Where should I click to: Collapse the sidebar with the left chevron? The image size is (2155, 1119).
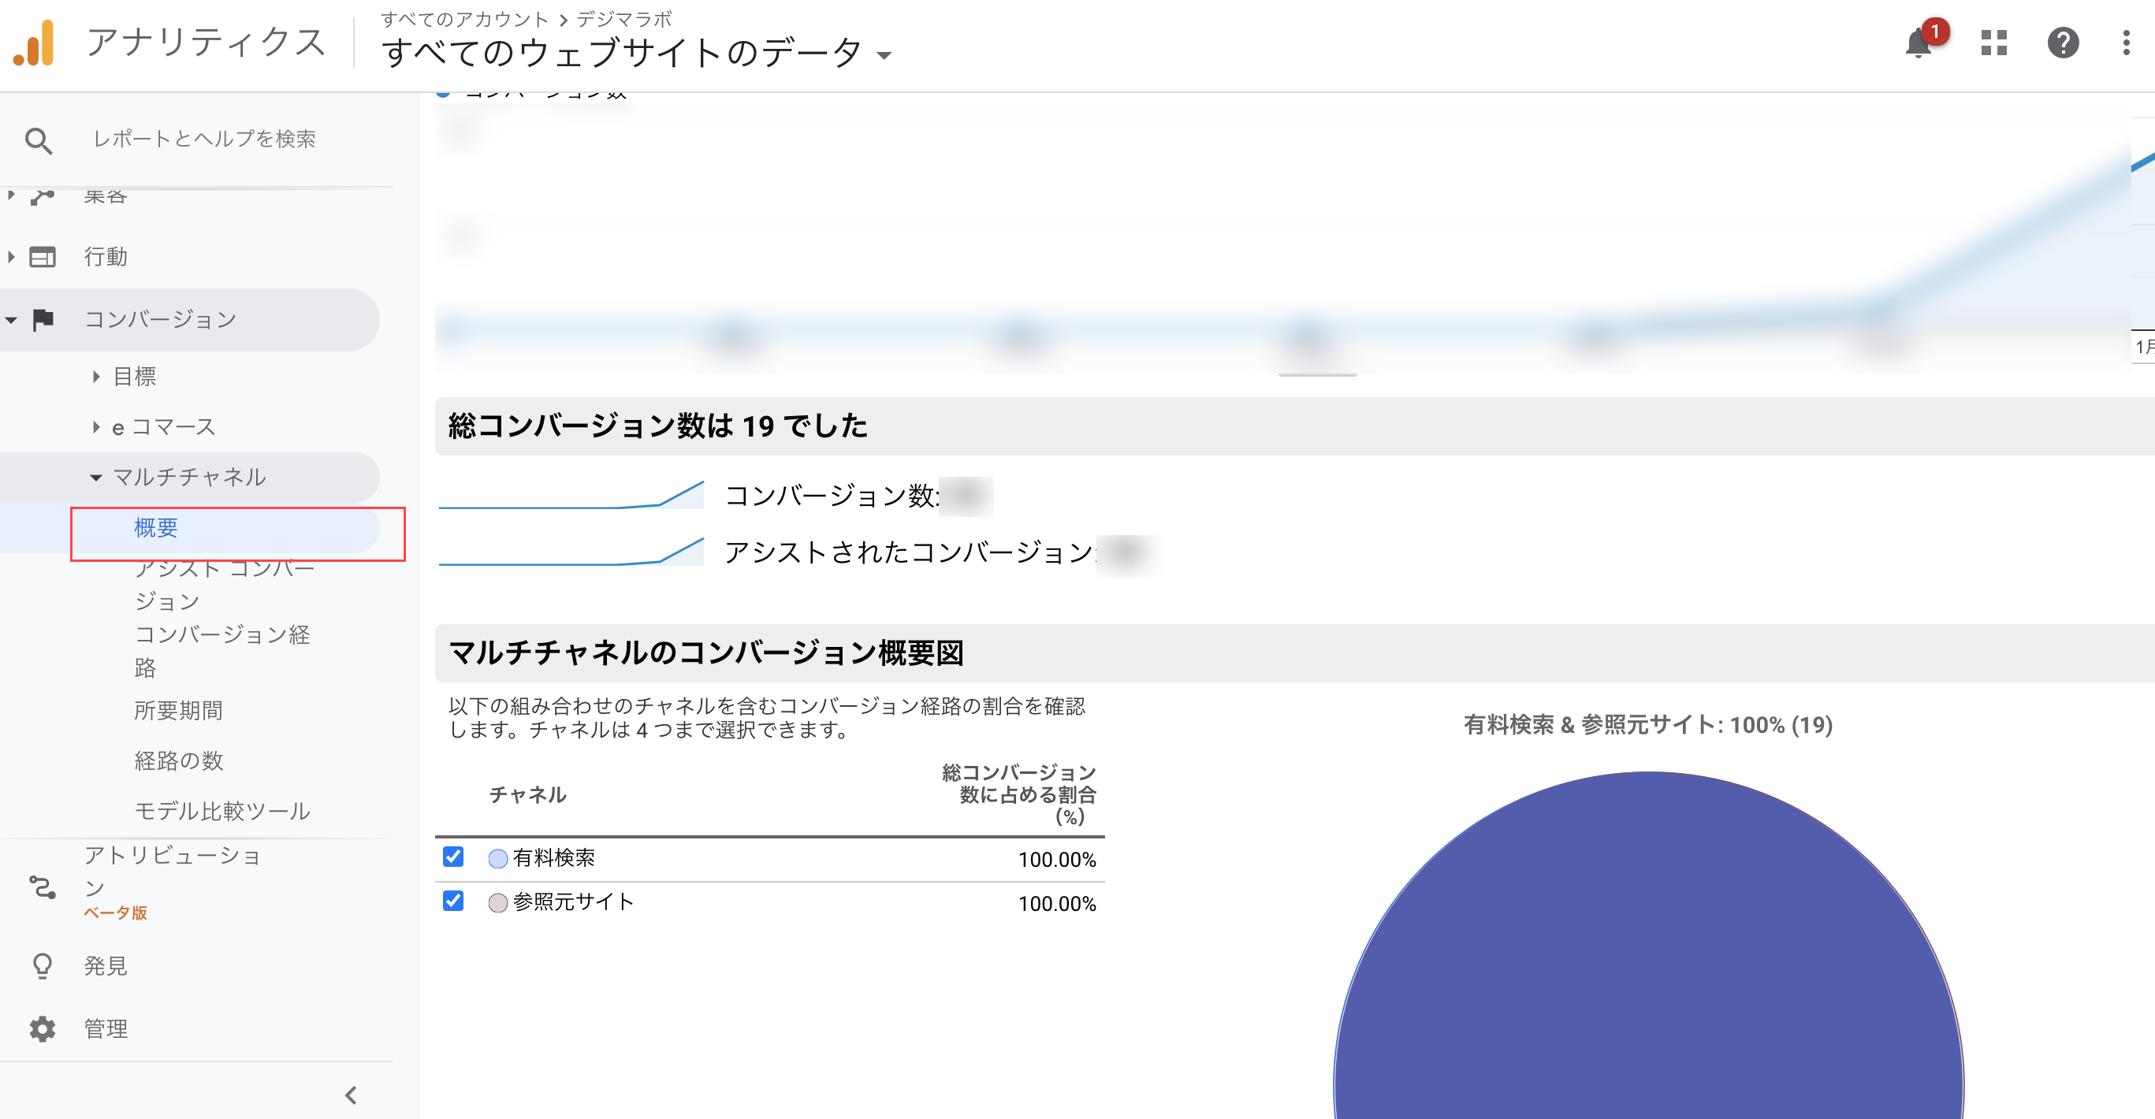point(351,1094)
